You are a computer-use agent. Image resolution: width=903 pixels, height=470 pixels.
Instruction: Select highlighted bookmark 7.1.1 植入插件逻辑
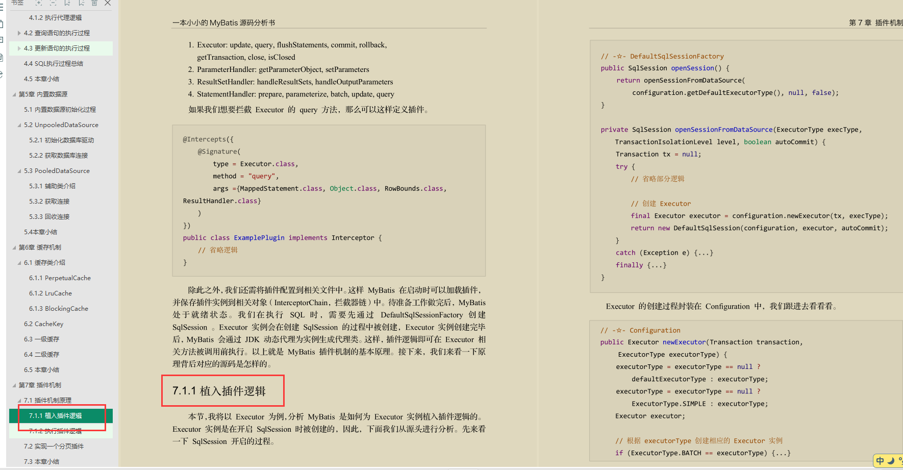(61, 416)
